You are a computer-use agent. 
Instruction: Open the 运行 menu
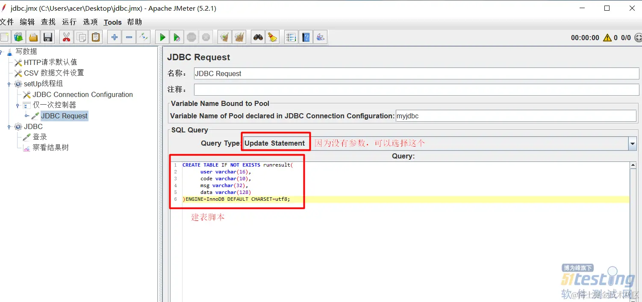69,22
